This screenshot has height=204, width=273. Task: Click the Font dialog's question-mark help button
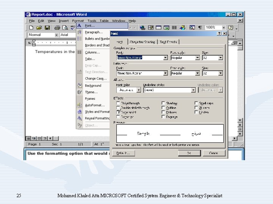click(x=219, y=34)
